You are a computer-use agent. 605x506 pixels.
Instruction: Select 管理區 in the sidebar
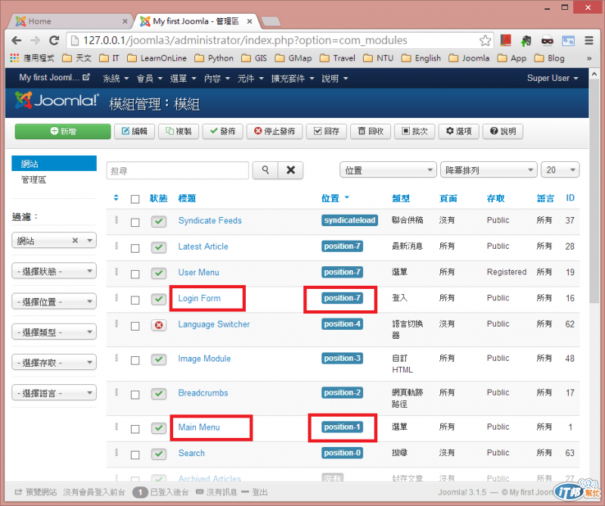click(33, 179)
